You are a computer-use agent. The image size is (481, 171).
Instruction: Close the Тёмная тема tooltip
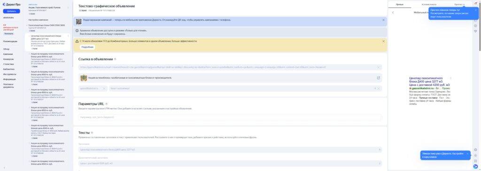pos(467,154)
